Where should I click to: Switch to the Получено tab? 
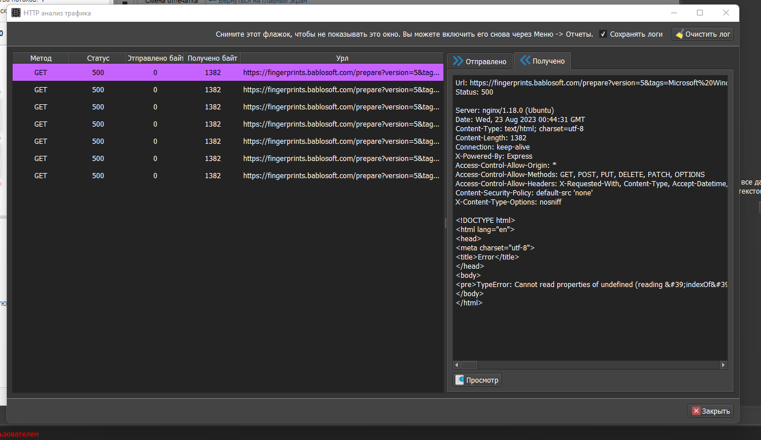point(542,61)
